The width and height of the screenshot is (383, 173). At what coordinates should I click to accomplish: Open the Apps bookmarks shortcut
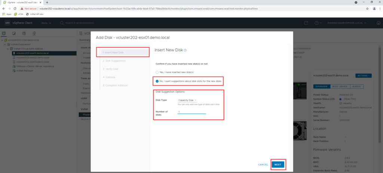[7, 14]
